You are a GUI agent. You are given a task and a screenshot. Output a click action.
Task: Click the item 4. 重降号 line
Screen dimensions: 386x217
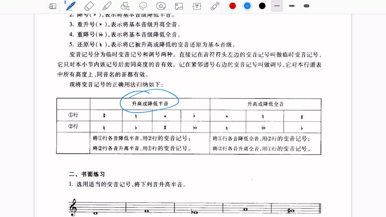pyautogui.click(x=125, y=35)
